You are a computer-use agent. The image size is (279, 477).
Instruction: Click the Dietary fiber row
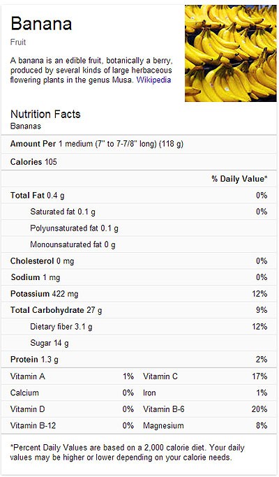[x=139, y=327]
